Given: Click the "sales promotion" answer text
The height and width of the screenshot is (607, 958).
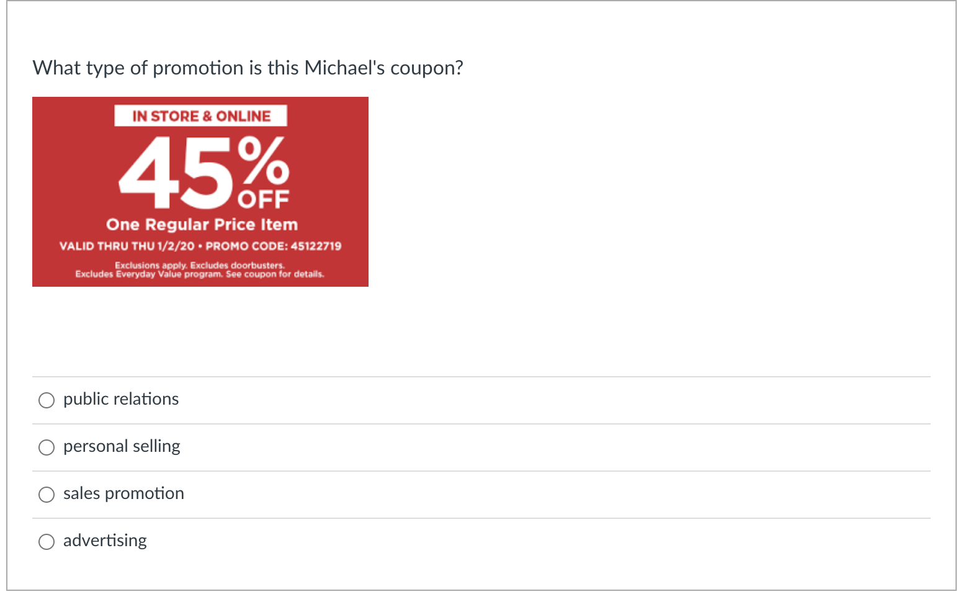Looking at the screenshot, I should pos(123,493).
